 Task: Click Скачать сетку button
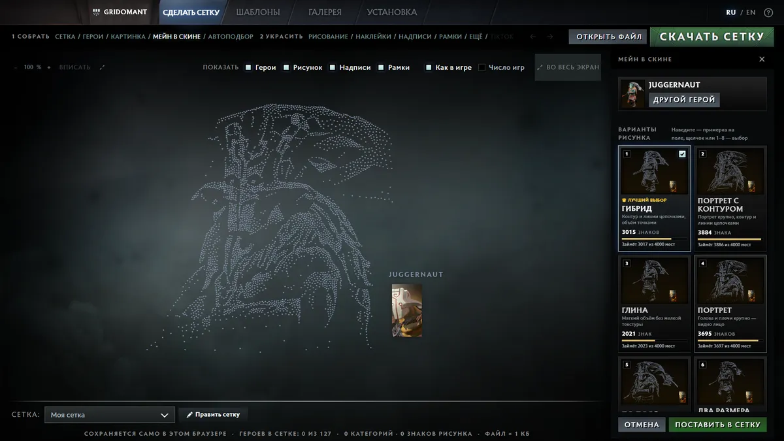[x=711, y=37]
